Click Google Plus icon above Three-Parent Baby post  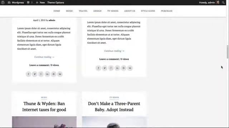[111, 68]
